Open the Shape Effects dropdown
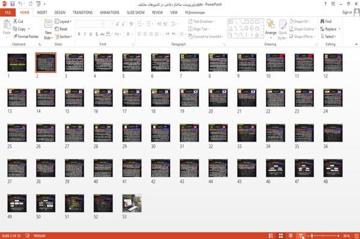Viewport: 360px width, 239px height. [x=302, y=37]
